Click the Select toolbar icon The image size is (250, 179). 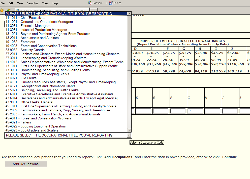pyautogui.click(x=111, y=3)
